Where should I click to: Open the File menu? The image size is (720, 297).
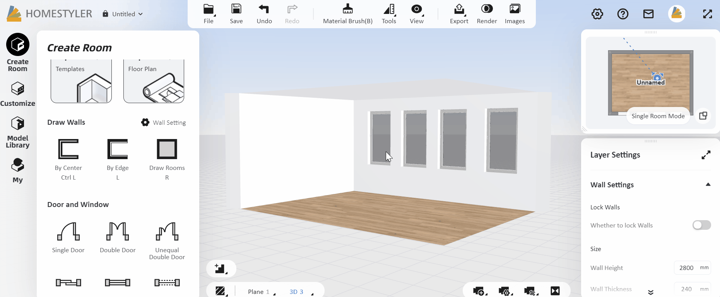pyautogui.click(x=209, y=14)
